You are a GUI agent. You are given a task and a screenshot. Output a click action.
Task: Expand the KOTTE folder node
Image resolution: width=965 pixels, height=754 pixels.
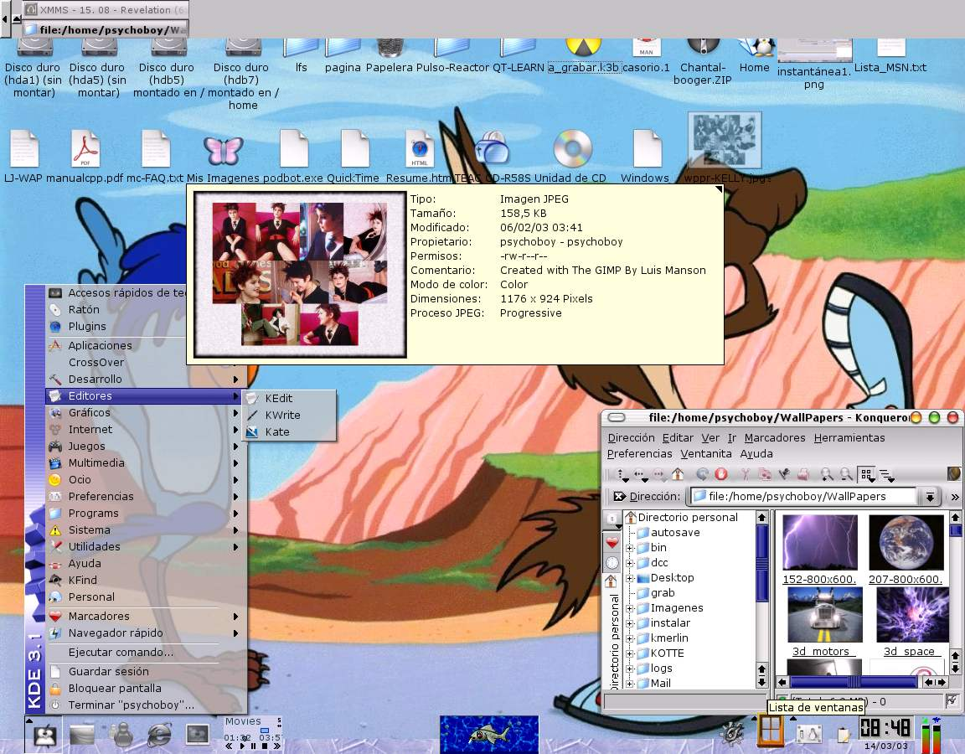tap(629, 653)
